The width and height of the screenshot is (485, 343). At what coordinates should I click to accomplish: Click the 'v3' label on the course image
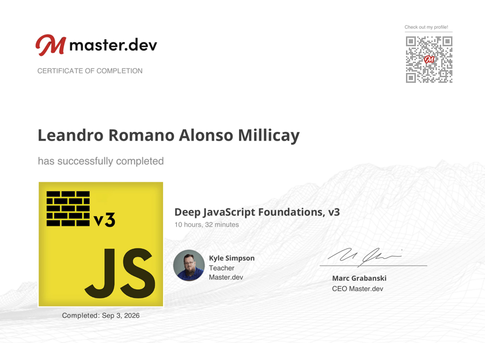coord(105,220)
